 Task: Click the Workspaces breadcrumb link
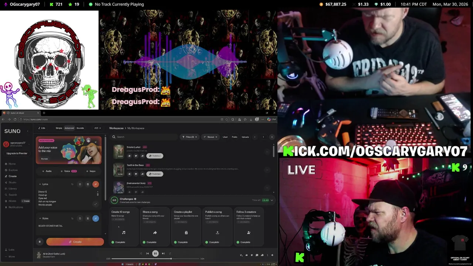tap(116, 128)
